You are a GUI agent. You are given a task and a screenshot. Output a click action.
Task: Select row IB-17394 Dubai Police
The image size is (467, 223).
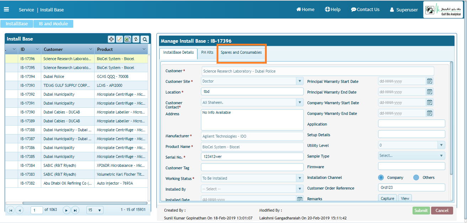[x=76, y=76]
